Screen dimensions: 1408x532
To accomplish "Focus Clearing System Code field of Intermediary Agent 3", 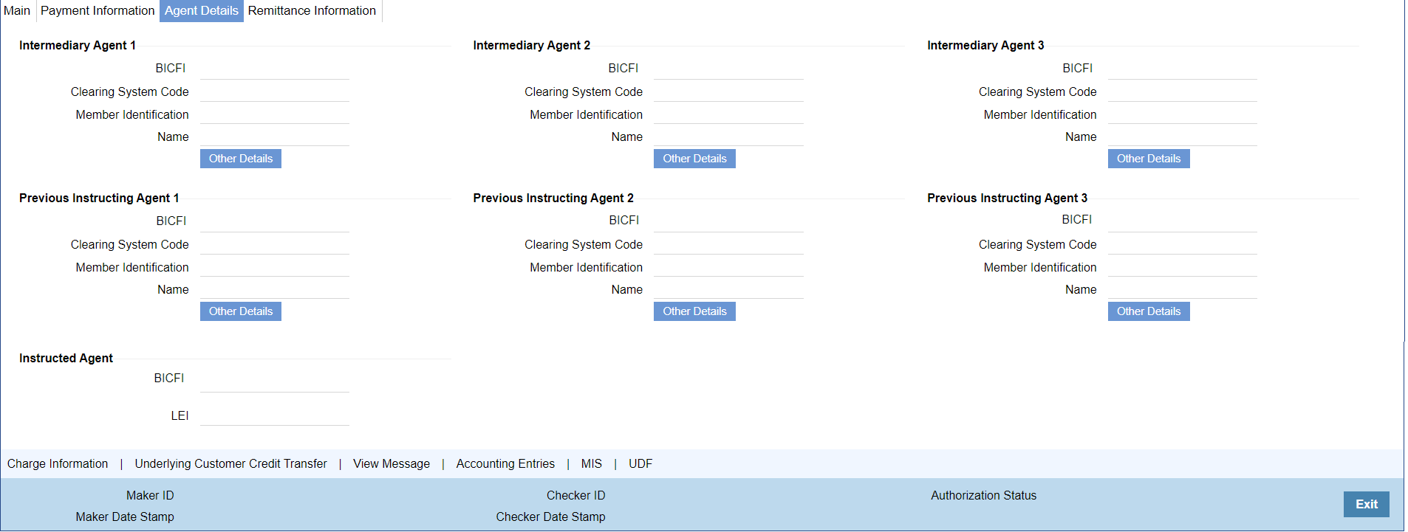I will click(x=1183, y=92).
